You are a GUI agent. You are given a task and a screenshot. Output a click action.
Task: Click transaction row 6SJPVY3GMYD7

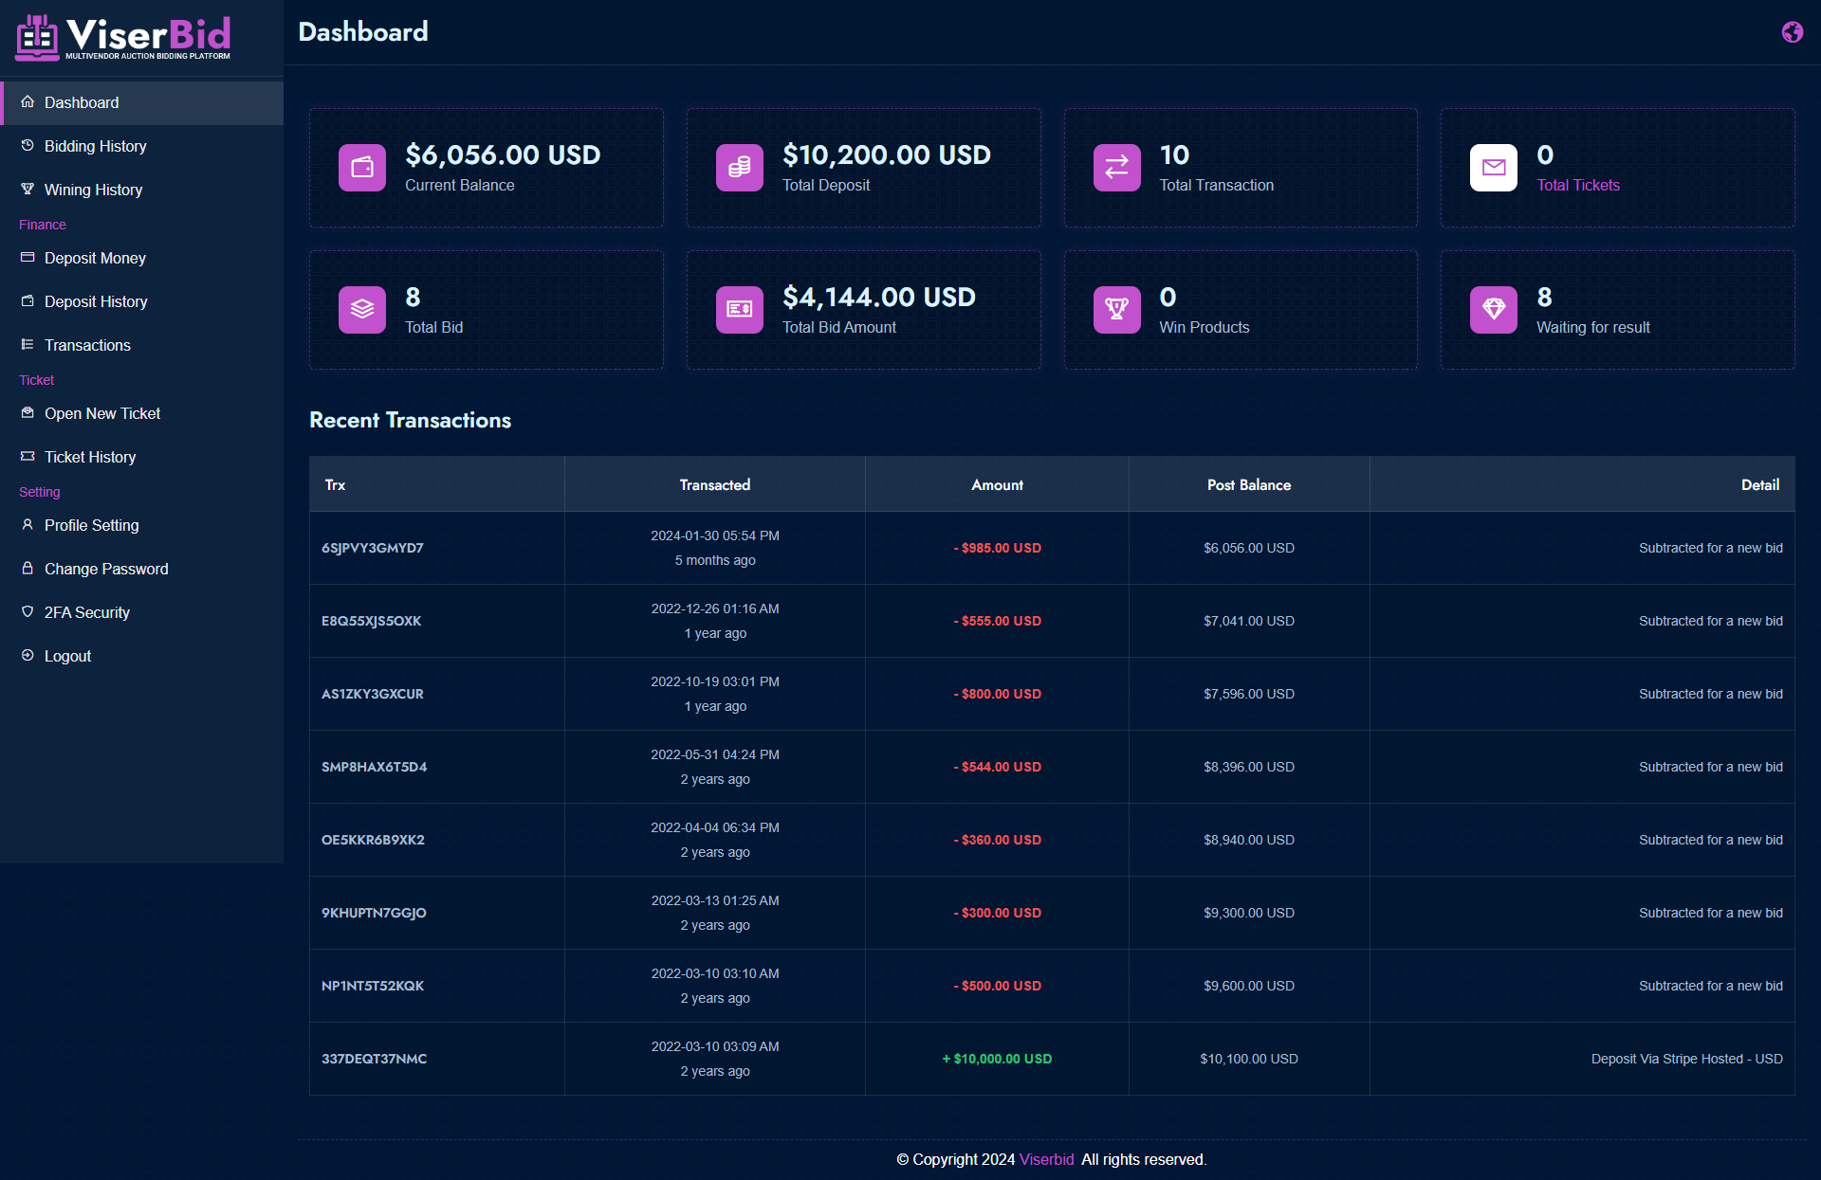373,548
